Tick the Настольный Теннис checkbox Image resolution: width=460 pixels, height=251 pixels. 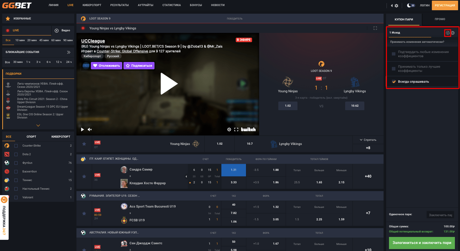16,189
